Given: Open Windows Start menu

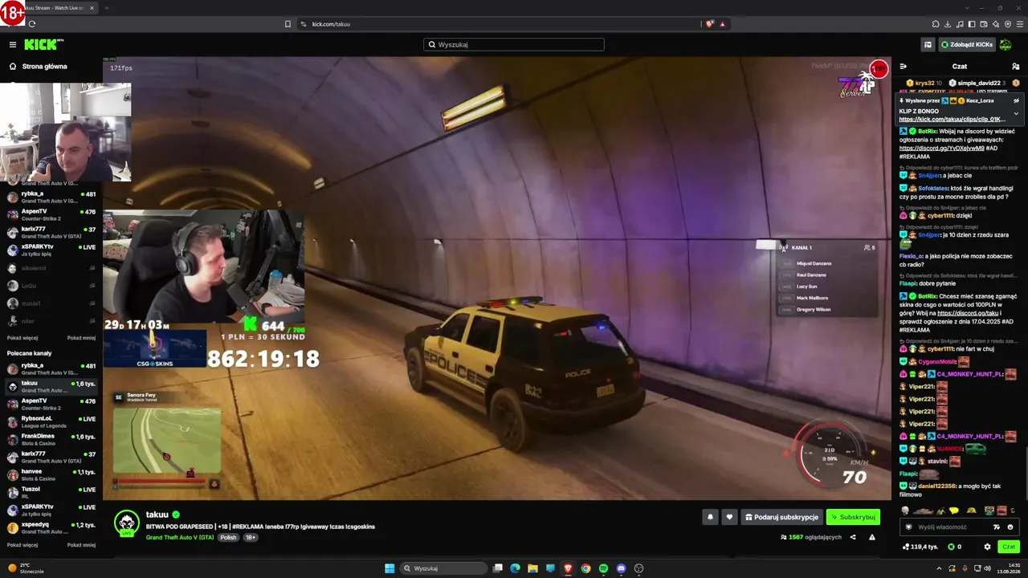Looking at the screenshot, I should pyautogui.click(x=390, y=568).
